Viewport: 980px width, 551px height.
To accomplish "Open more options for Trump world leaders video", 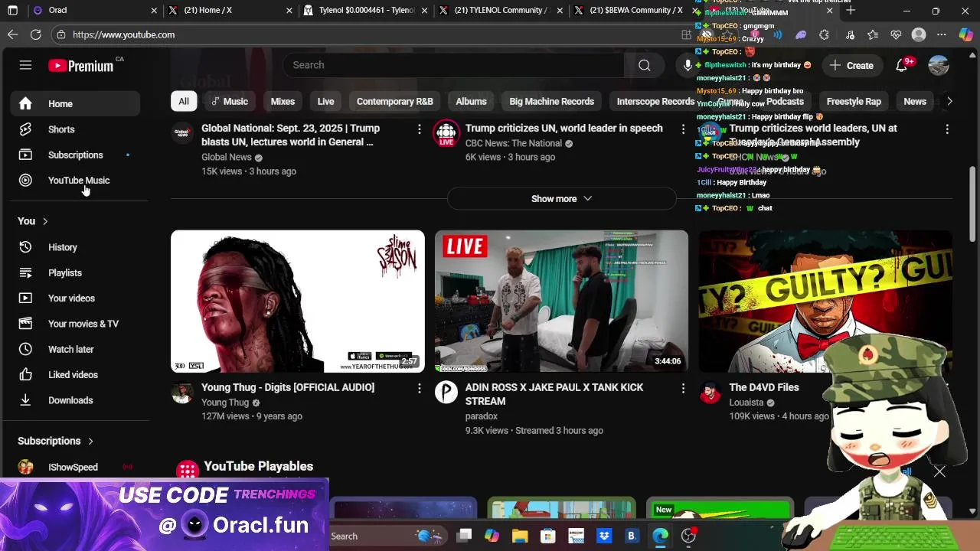I will click(x=947, y=129).
